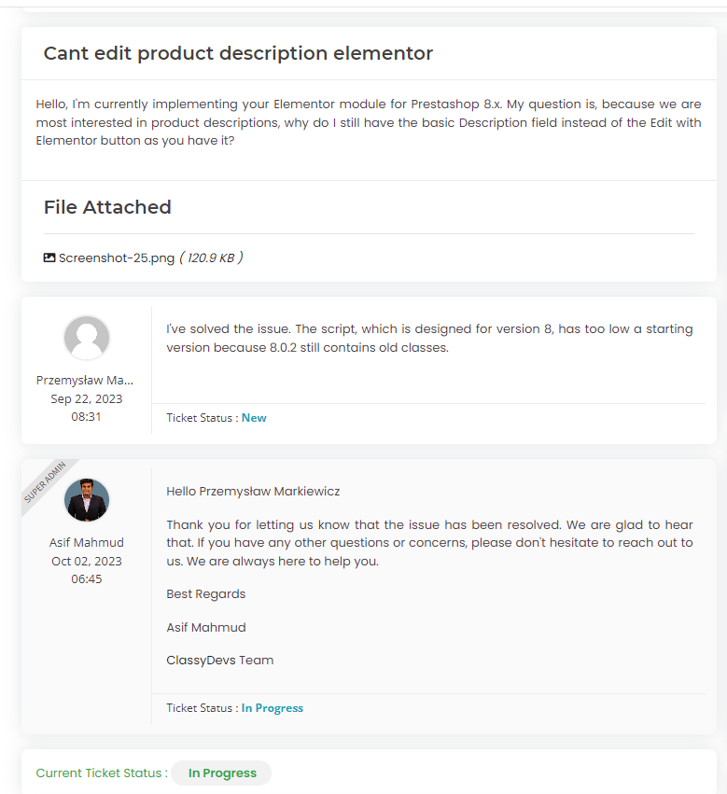Click the SUPER ADMIN corner ribbon
The image size is (727, 794).
point(45,483)
